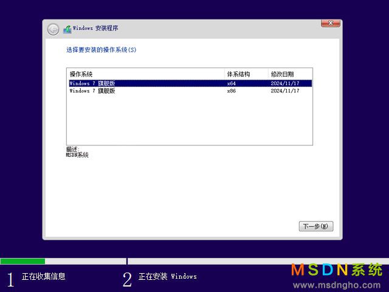Screen dimensions: 389x292
Task: Select the Windows 7 旗舰版 x86 row
Action: pos(190,91)
